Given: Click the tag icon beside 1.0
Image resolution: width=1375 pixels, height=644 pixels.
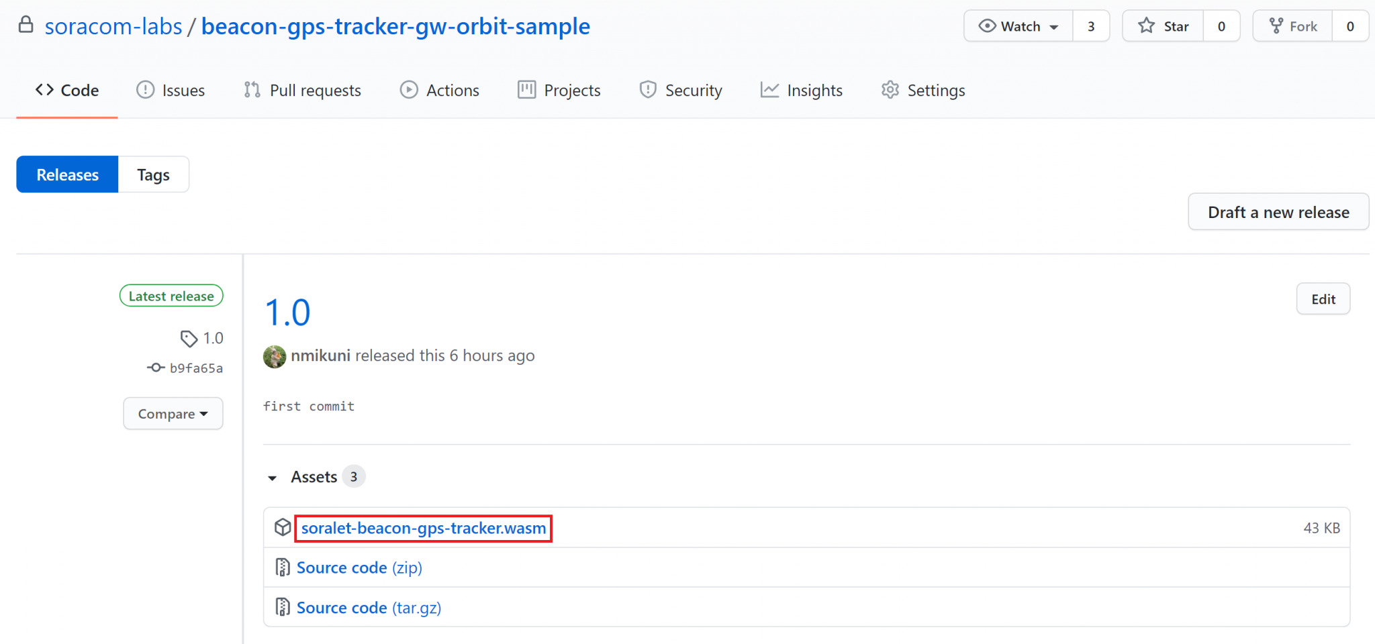Looking at the screenshot, I should click(x=189, y=339).
